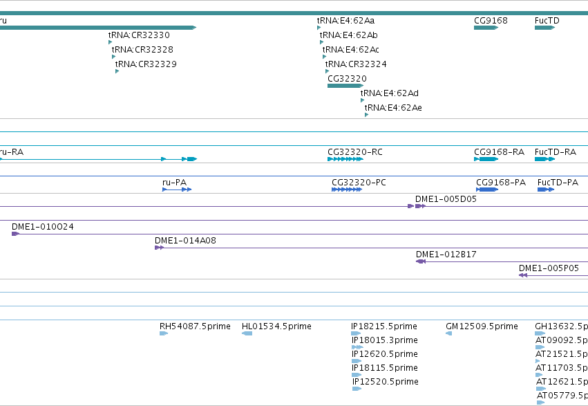The image size is (588, 406).
Task: Select the RH54087.5prime EST
Action: tap(164, 333)
